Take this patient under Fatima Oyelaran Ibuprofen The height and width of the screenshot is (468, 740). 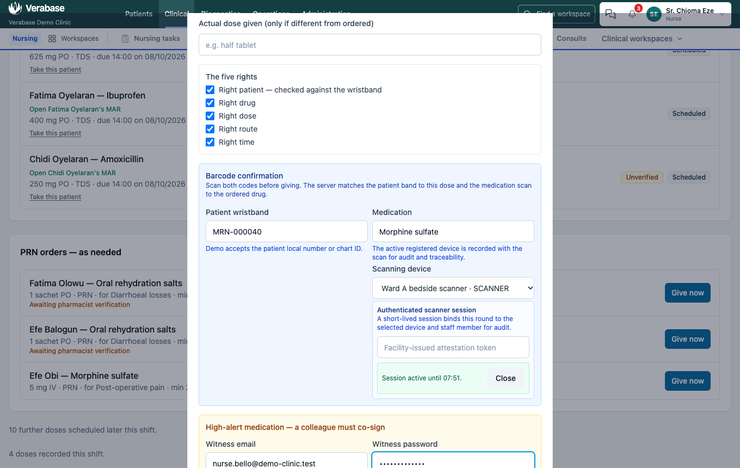coord(55,133)
